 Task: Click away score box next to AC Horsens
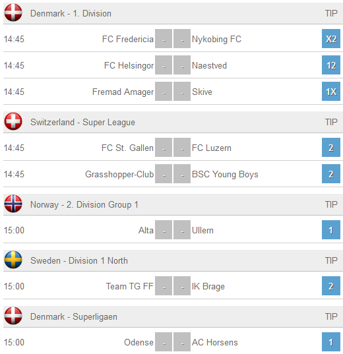coord(182,342)
